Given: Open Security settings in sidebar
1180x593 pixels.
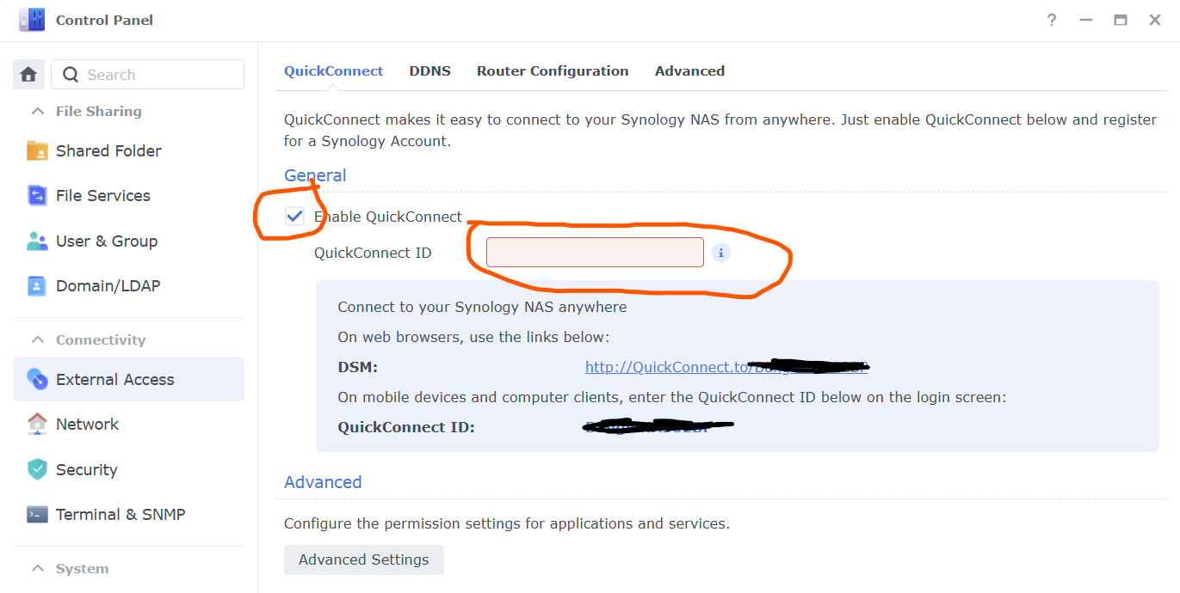Looking at the screenshot, I should tap(128, 469).
